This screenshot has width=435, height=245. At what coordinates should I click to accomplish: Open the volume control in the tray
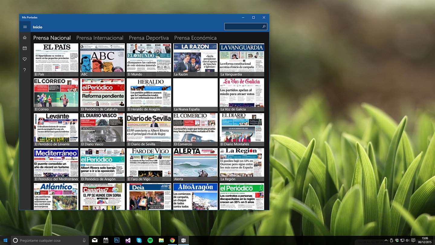[408, 240]
